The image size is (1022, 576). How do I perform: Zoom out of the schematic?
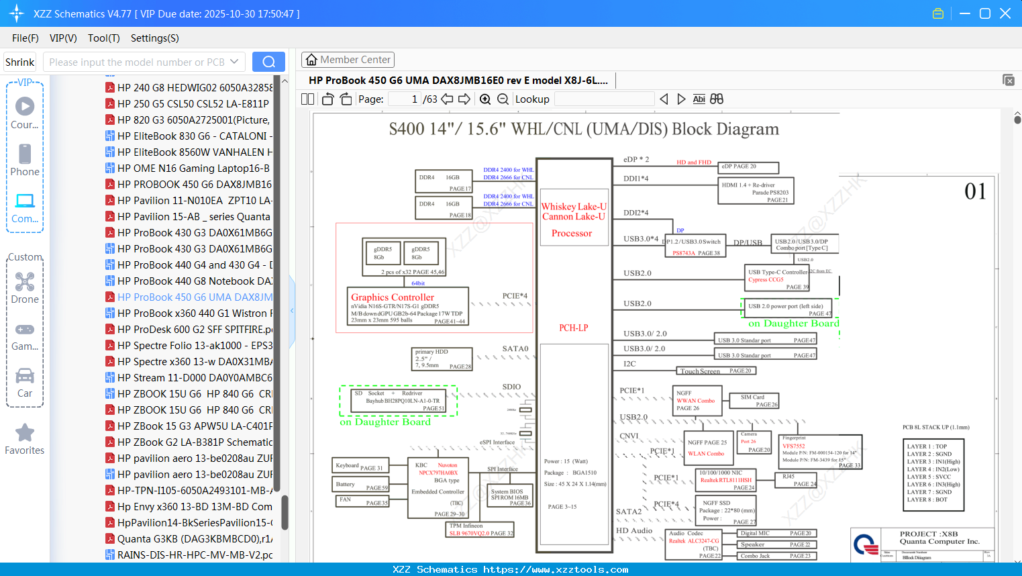503,99
